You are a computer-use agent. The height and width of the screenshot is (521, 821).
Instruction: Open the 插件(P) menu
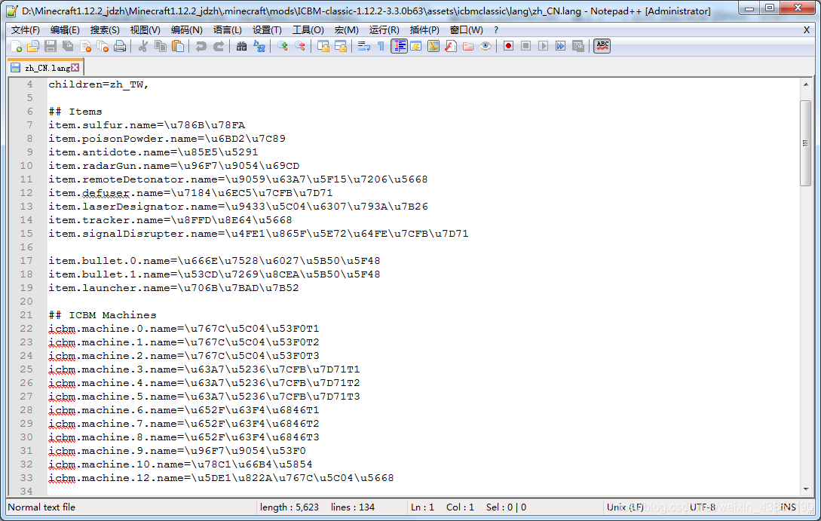(424, 30)
